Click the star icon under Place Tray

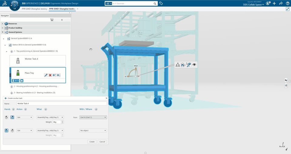pos(22,81)
